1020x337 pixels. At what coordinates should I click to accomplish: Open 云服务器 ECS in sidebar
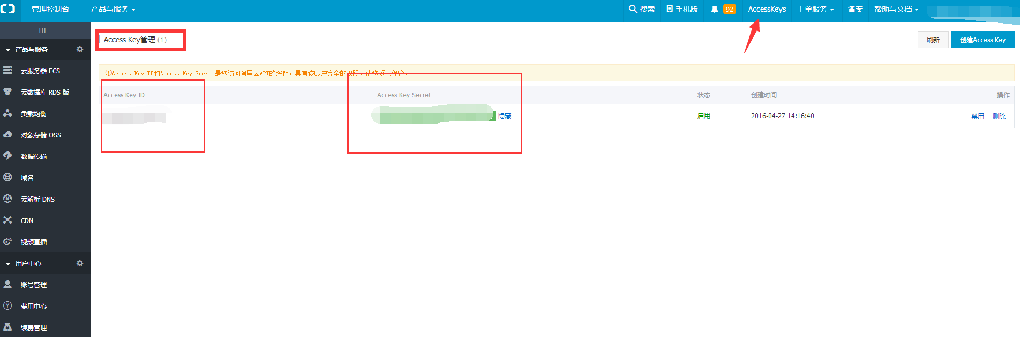(40, 71)
